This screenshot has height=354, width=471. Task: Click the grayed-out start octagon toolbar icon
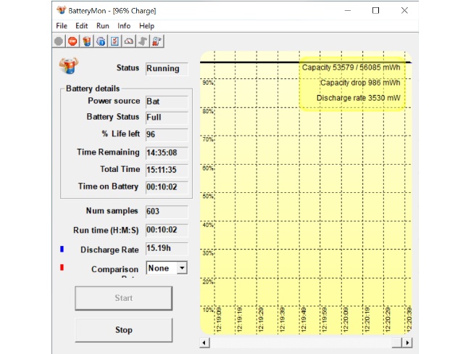59,41
